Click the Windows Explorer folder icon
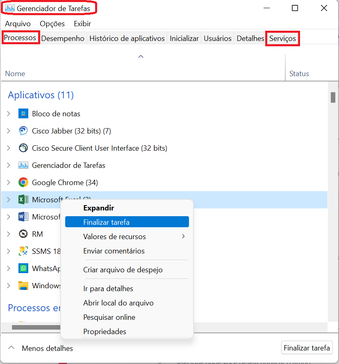Image resolution: width=339 pixels, height=364 pixels. (23, 285)
